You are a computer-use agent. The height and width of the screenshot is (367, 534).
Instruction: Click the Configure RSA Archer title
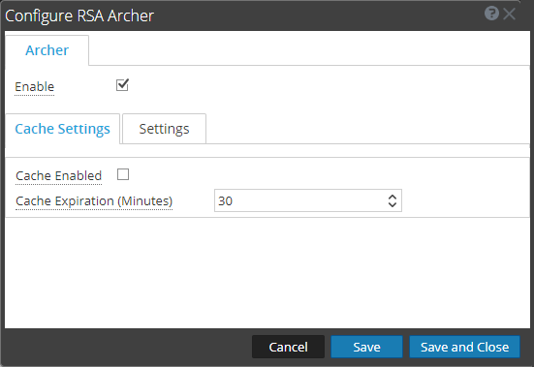pos(79,15)
